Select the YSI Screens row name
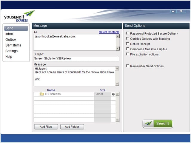Screen dimensions: 191x143 [53, 94]
